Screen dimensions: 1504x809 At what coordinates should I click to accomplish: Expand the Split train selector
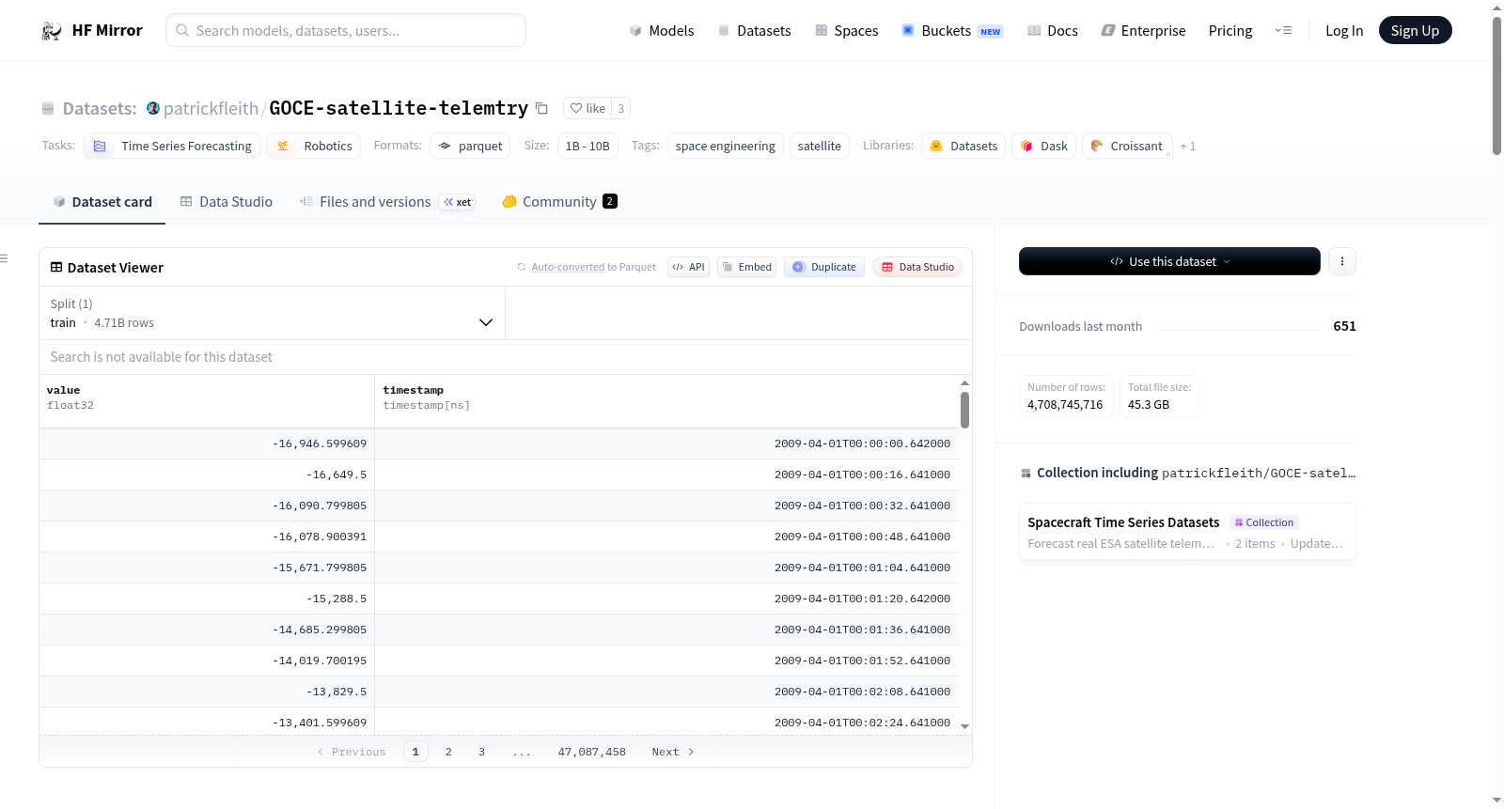click(x=272, y=313)
